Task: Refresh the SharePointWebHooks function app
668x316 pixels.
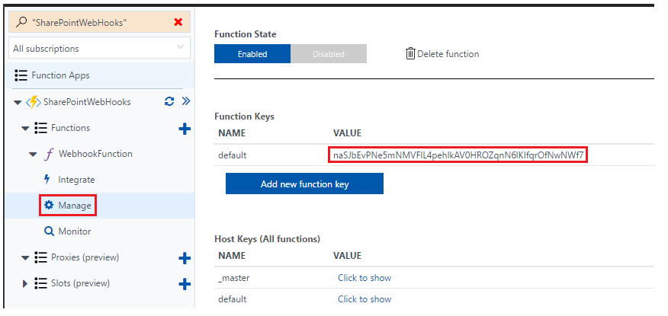Action: pos(169,101)
